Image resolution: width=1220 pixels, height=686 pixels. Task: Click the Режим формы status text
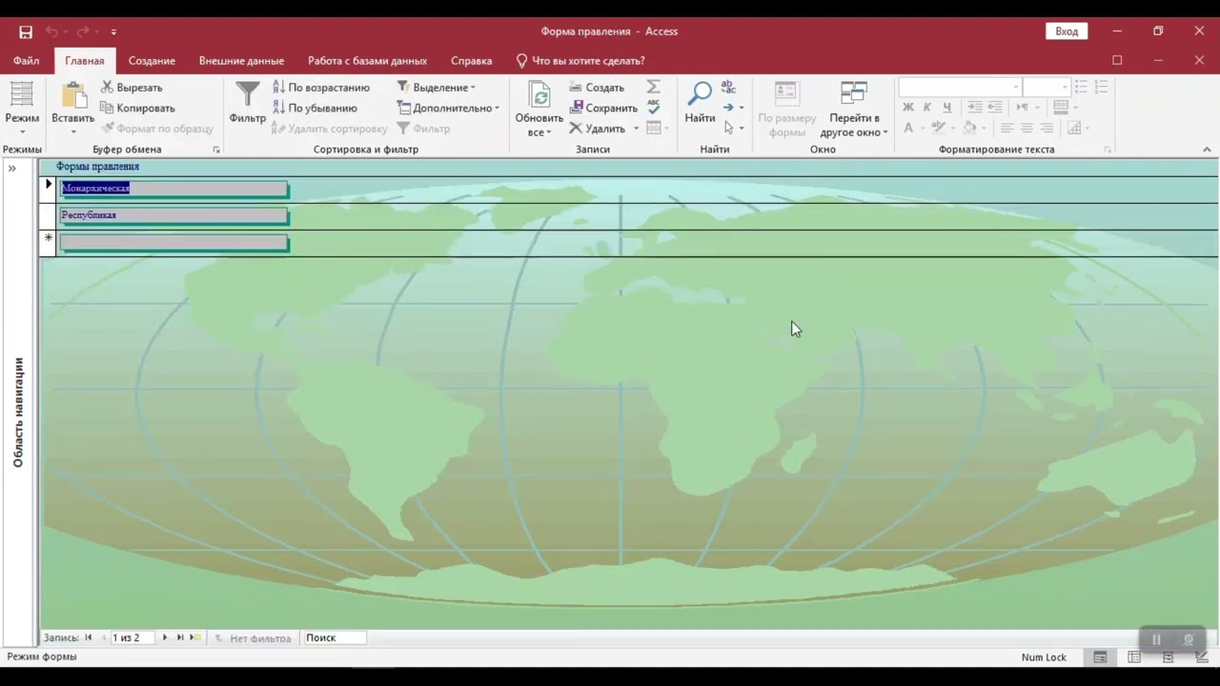pyautogui.click(x=42, y=656)
